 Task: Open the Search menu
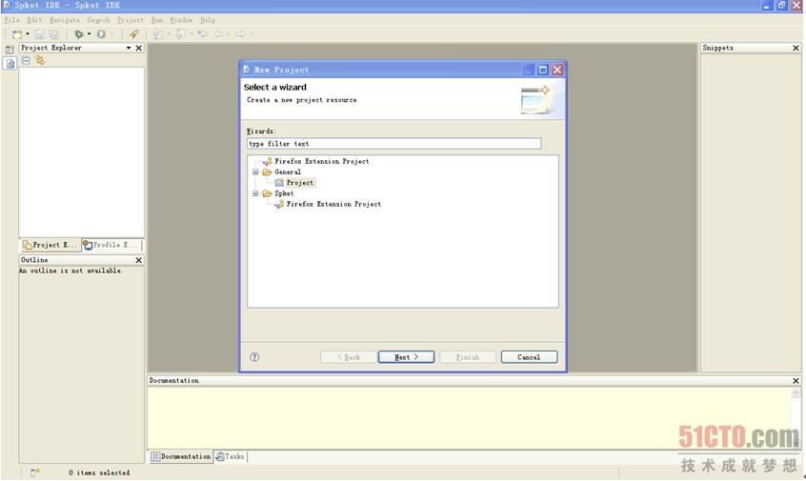coord(98,20)
